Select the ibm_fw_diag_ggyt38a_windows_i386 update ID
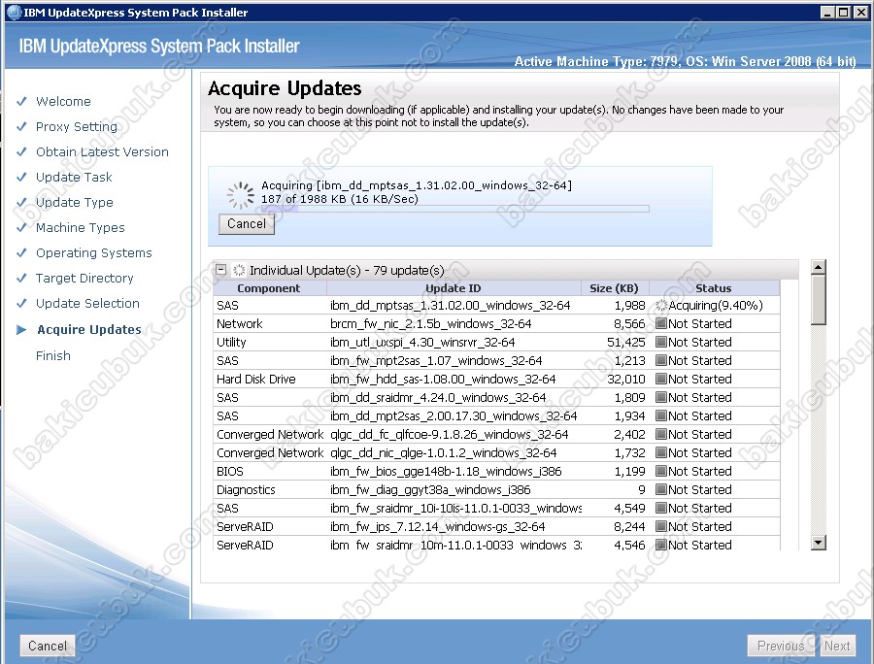The width and height of the screenshot is (874, 664). [x=430, y=489]
